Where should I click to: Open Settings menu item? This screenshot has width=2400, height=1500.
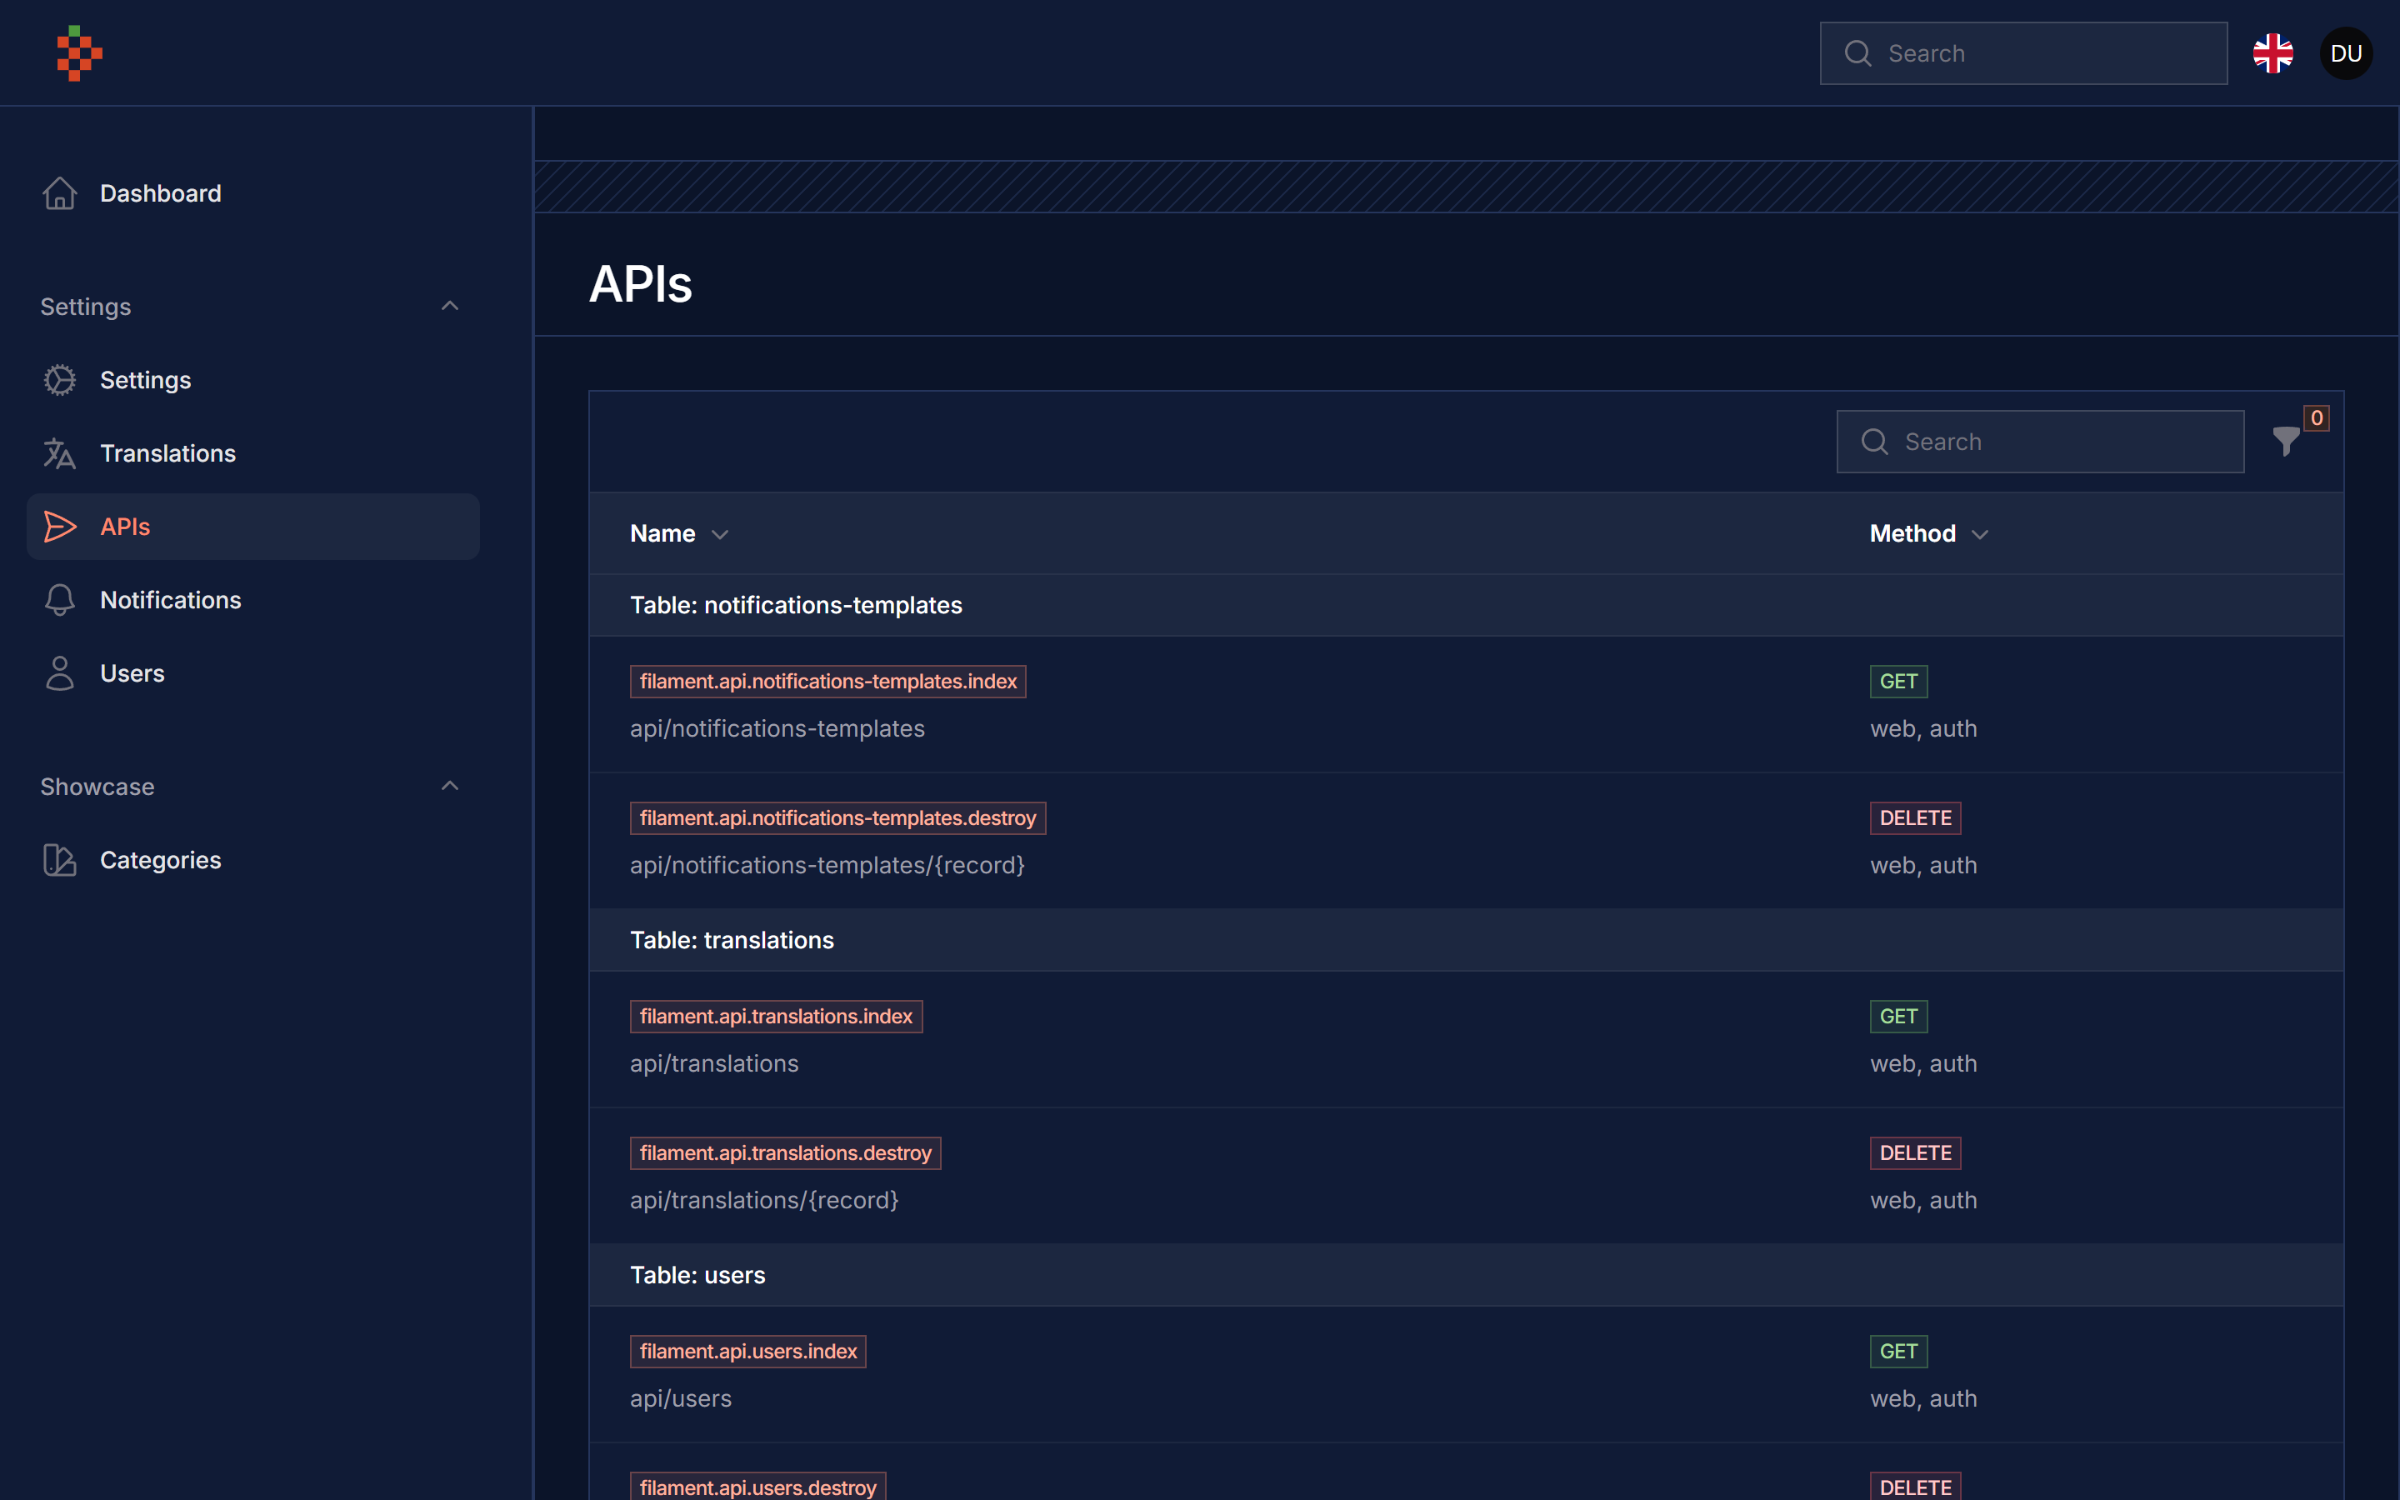[x=252, y=380]
